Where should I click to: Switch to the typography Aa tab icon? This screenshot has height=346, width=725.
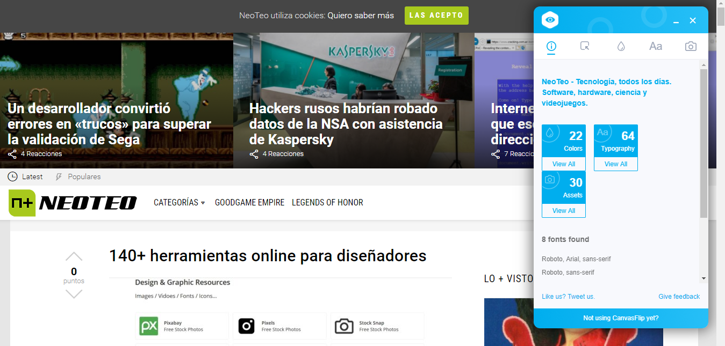pyautogui.click(x=656, y=46)
